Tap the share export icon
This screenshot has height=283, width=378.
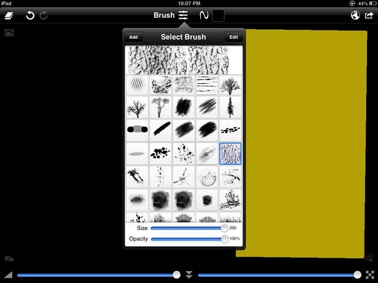(369, 15)
